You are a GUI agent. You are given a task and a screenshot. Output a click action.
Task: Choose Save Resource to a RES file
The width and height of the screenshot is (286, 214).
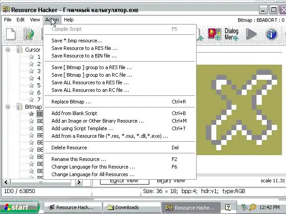(x=120, y=48)
